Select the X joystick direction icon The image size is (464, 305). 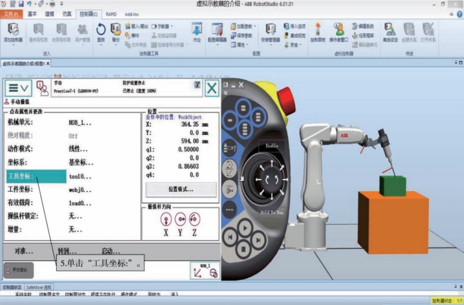166,219
